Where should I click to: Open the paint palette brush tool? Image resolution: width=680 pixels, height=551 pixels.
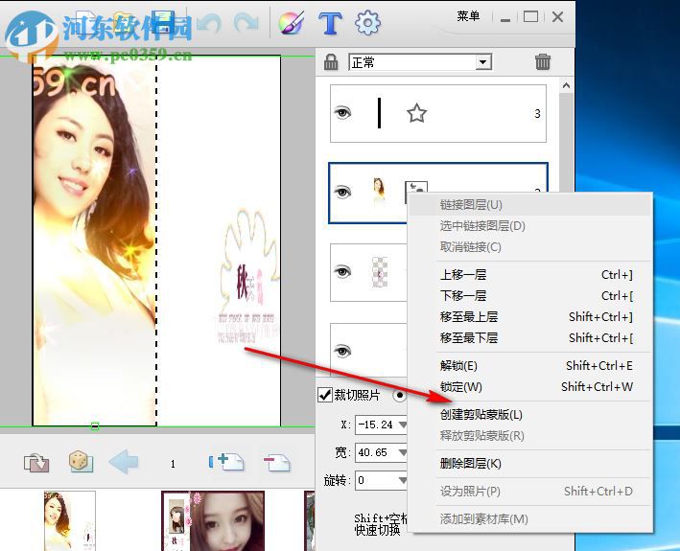click(x=291, y=23)
